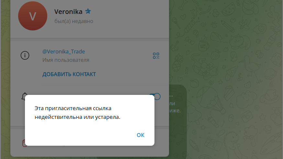This screenshot has width=283, height=159.
Task: Click the red block hand icon
Action: (24, 143)
